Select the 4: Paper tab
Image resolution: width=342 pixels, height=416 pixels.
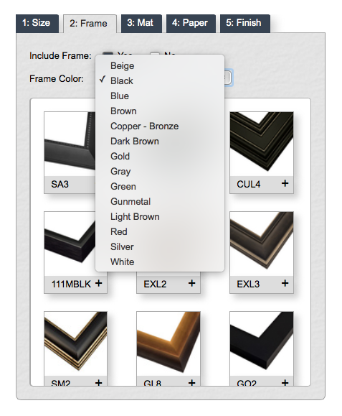(191, 23)
